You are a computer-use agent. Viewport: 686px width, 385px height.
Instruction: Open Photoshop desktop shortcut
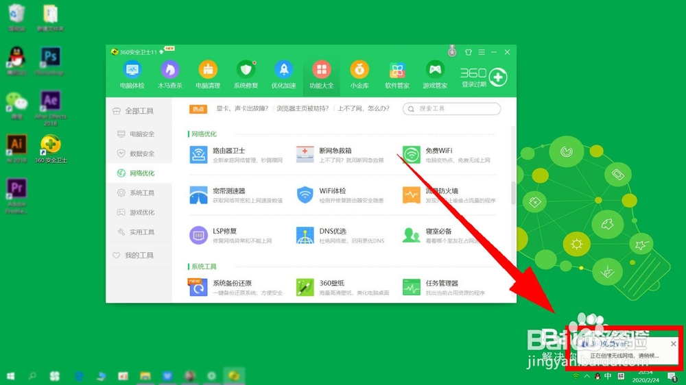point(50,61)
